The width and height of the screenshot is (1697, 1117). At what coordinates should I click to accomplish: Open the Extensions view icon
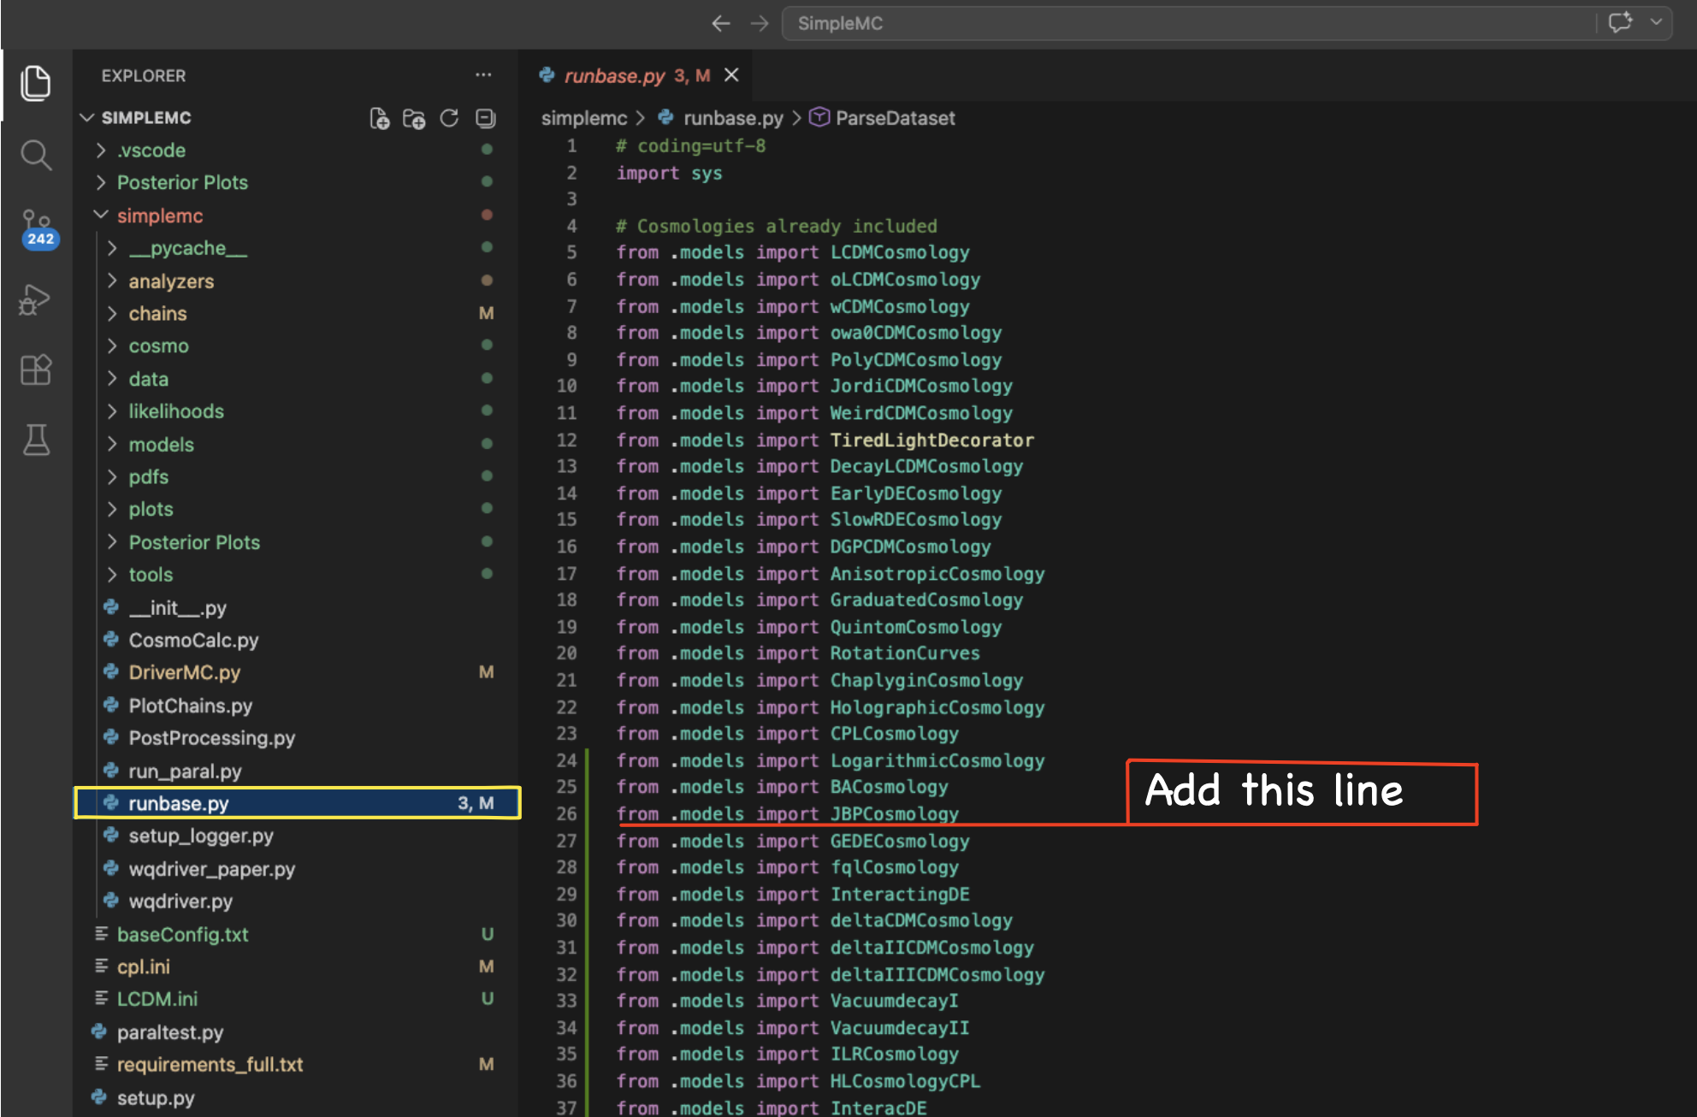click(x=35, y=369)
